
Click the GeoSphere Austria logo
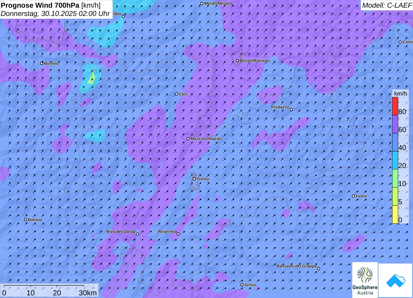click(365, 280)
